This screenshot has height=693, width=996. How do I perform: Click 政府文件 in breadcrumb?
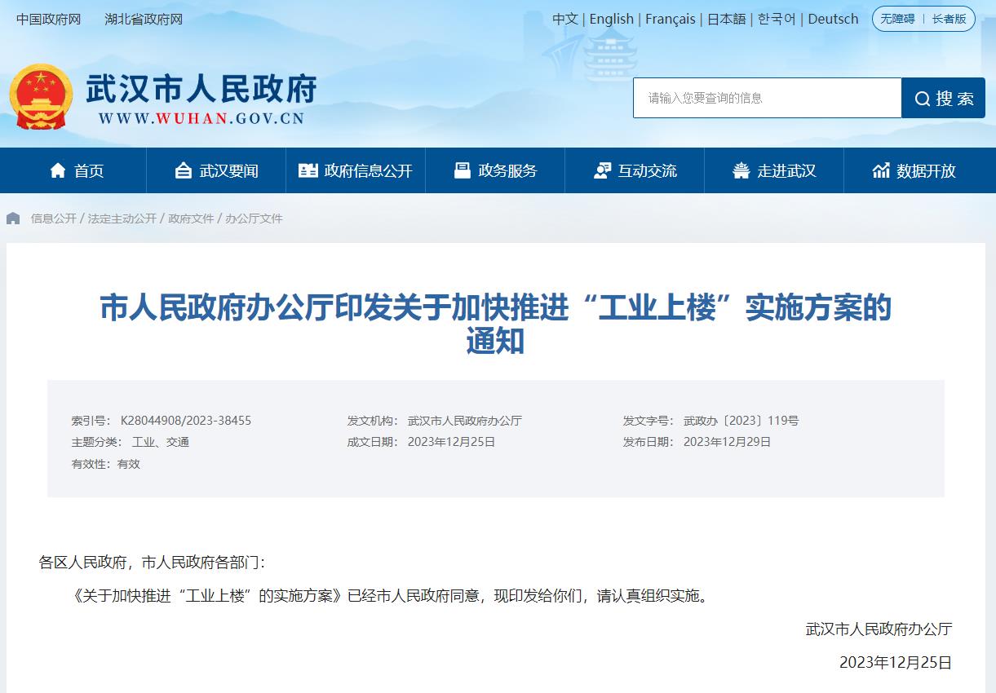[191, 218]
